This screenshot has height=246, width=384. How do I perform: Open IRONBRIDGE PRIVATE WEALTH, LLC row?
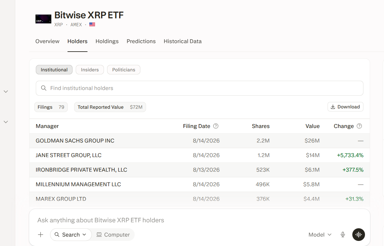click(x=200, y=170)
